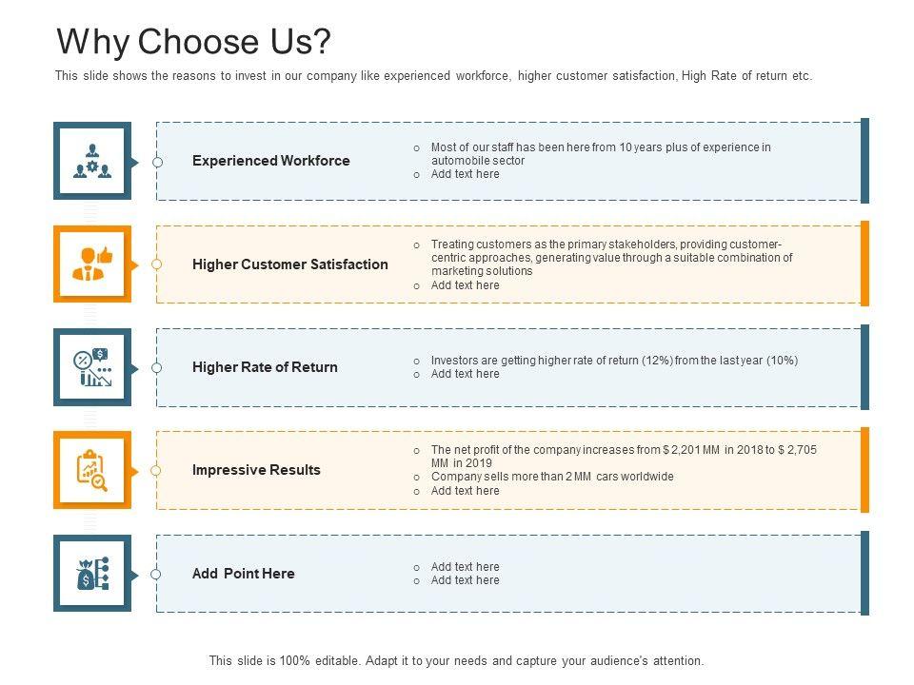This screenshot has height=685, width=914.
Task: Click the circle marker beside Higher Customer Satisfaction
Action: [x=158, y=264]
